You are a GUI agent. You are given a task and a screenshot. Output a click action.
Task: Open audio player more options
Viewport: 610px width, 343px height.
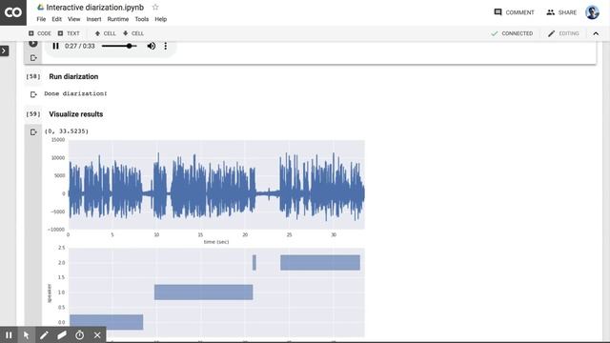[x=165, y=46]
